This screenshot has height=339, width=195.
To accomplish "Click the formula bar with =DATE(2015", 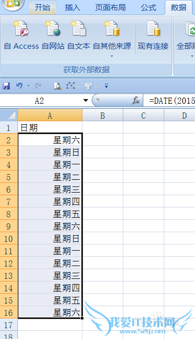I will tap(169, 101).
